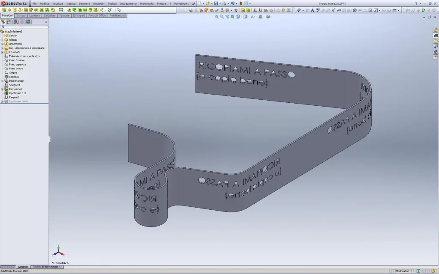Click the Note text 'A' annotation icon

tap(312, 10)
